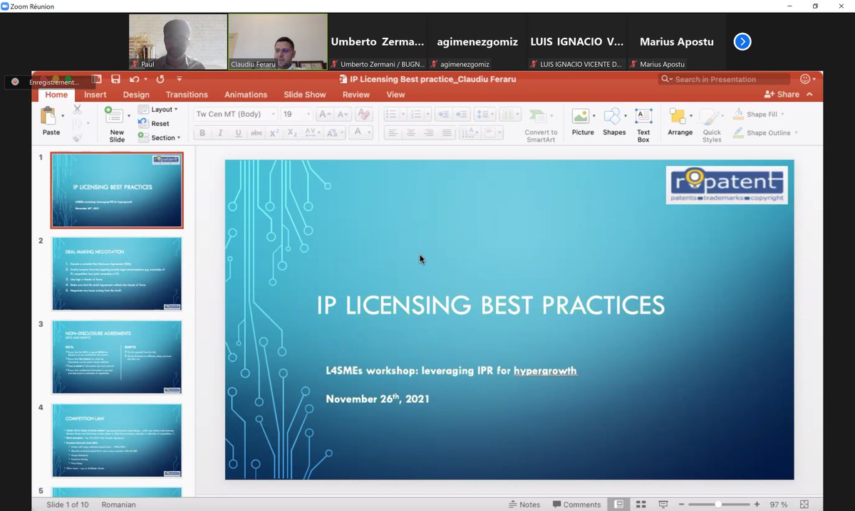The width and height of the screenshot is (855, 511).
Task: Toggle Bold formatting
Action: point(202,132)
